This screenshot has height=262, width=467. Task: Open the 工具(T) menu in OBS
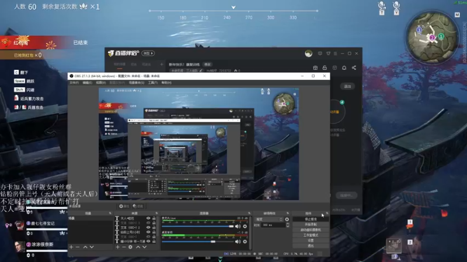(x=153, y=83)
